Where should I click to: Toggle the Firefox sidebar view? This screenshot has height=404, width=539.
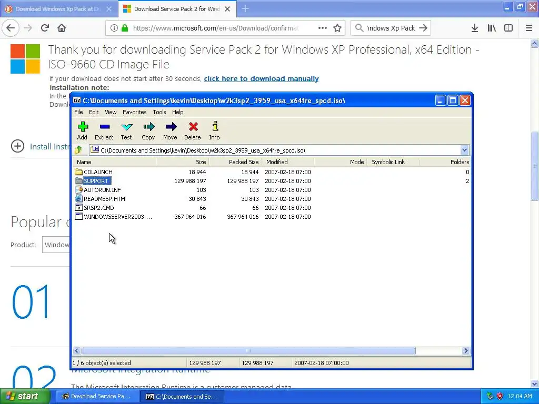(508, 28)
